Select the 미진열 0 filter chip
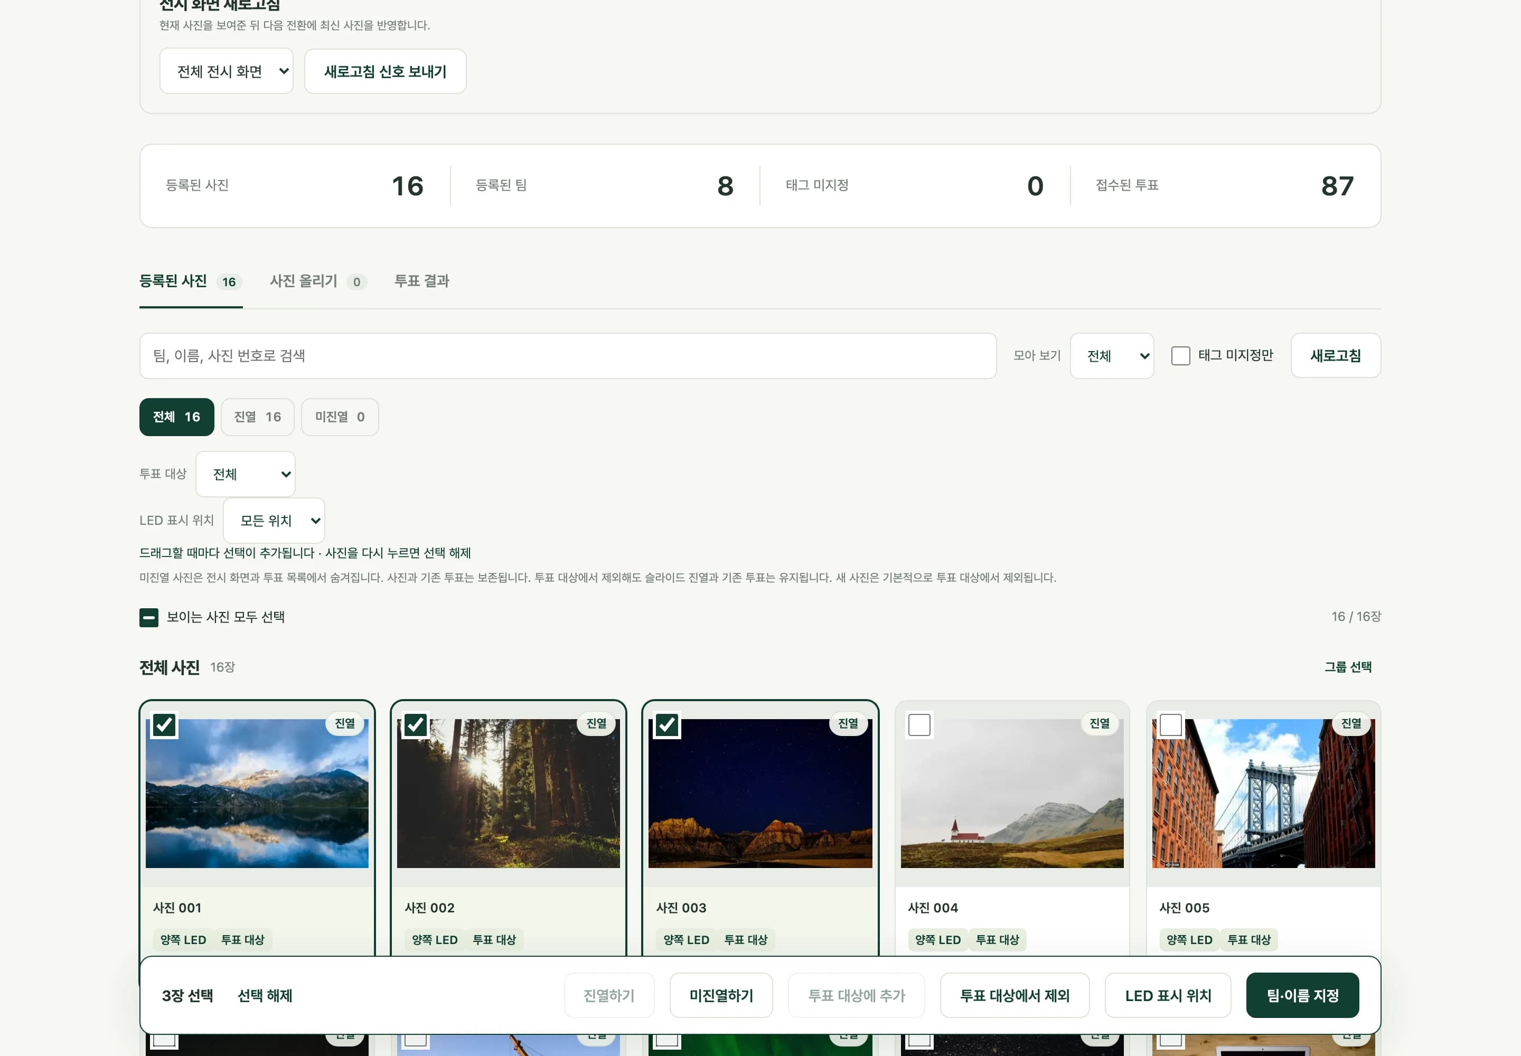The image size is (1521, 1056). coord(340,417)
